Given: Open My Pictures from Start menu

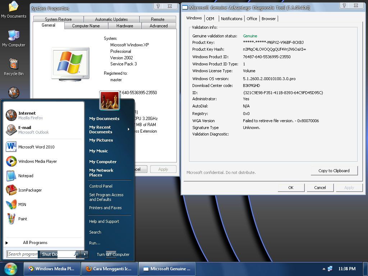Looking at the screenshot, I should (101, 140).
